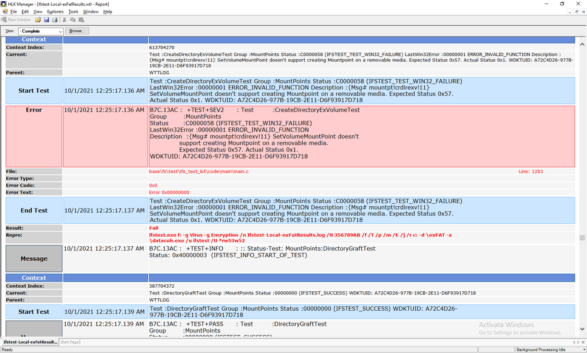
Task: Click the red Fail result value
Action: (x=154, y=228)
